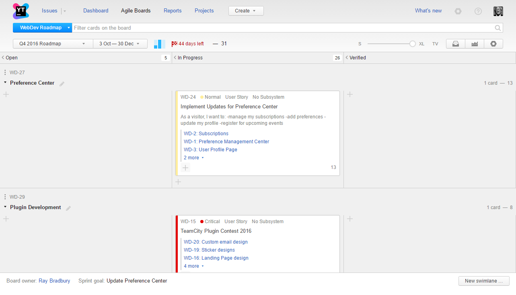
Task: Click the help question mark icon
Action: pyautogui.click(x=478, y=11)
